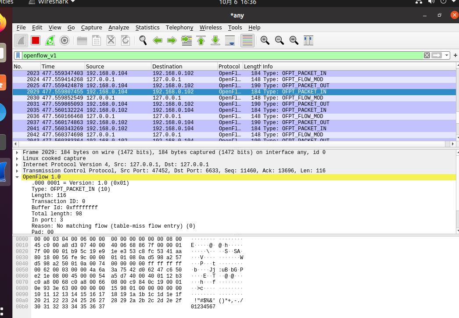The image size is (459, 318).
Task: Sort packets by the Time column
Action: 63,66
